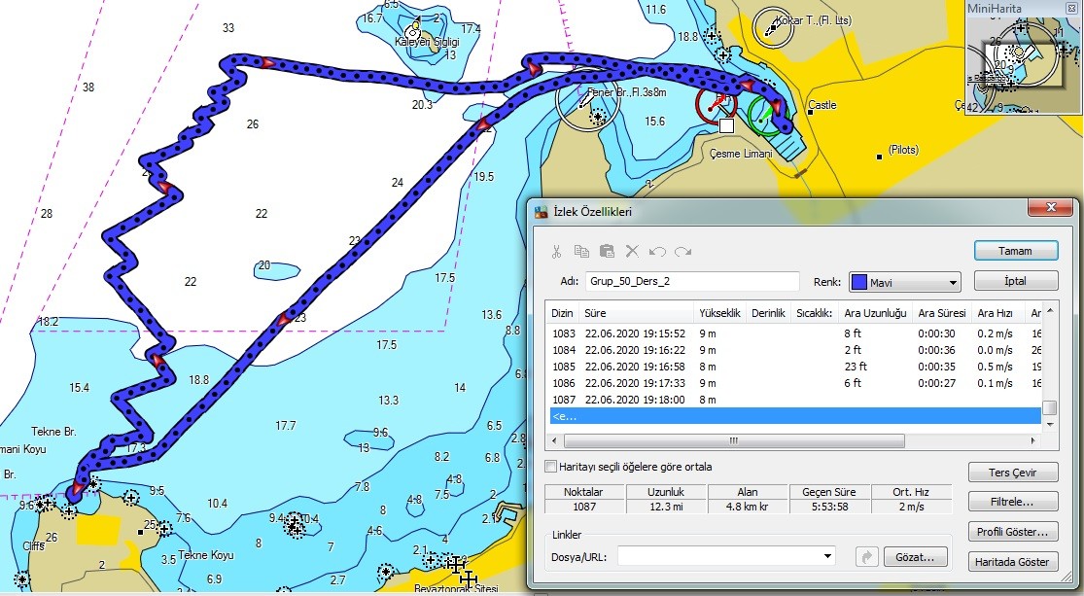Click the Ara Uzunluğu column header

[875, 313]
